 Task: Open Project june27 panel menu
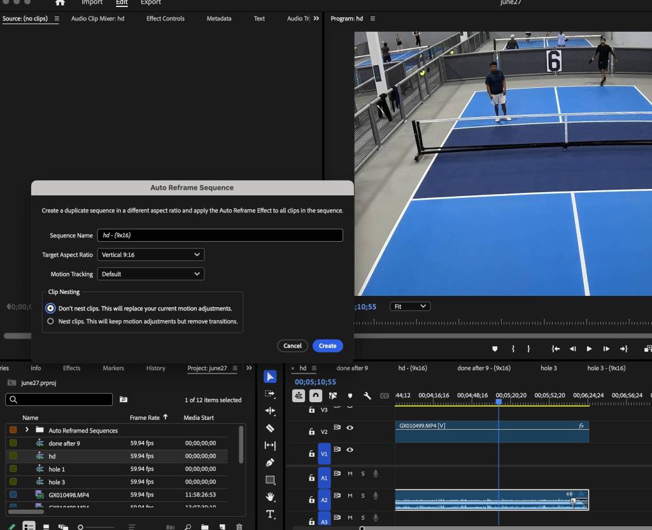235,368
